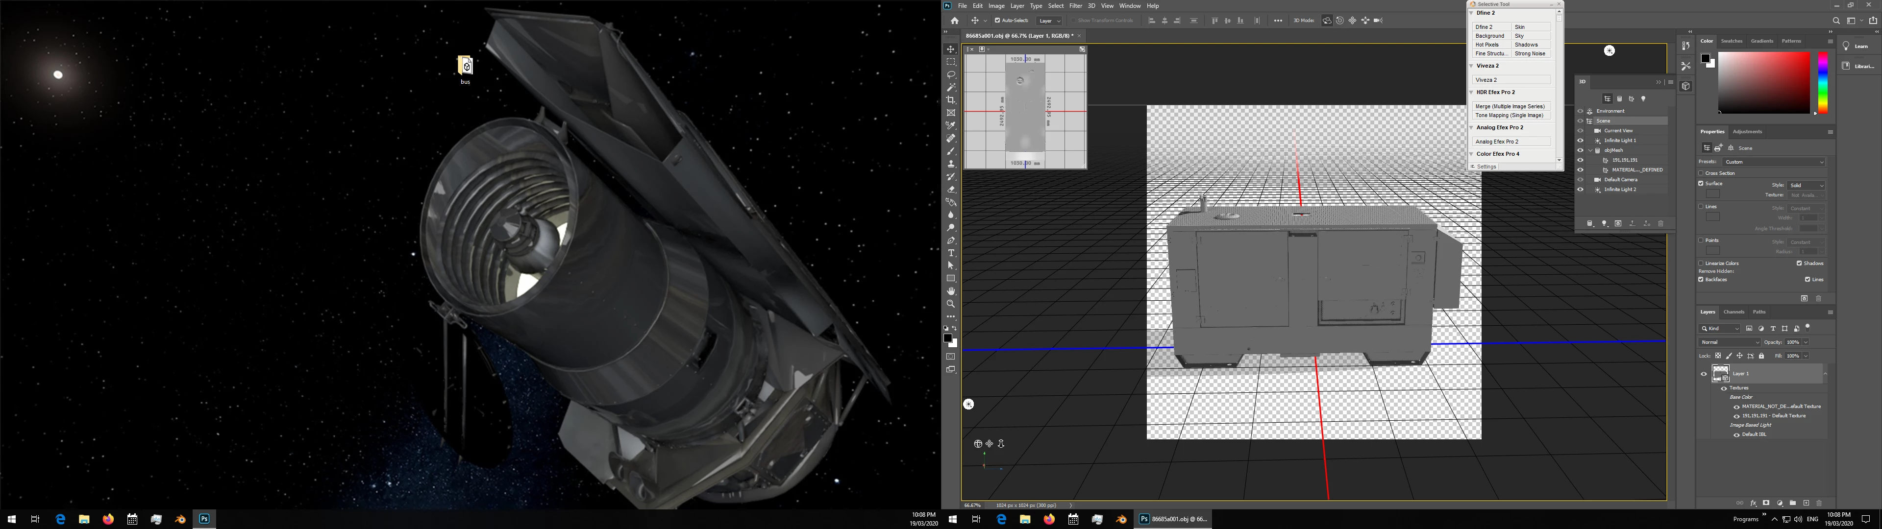This screenshot has height=529, width=1882.
Task: Open the Presets dropdown set to Custom
Action: coord(1773,162)
